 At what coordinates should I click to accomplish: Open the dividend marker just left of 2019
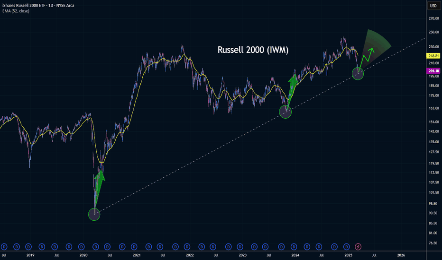pos(28,247)
